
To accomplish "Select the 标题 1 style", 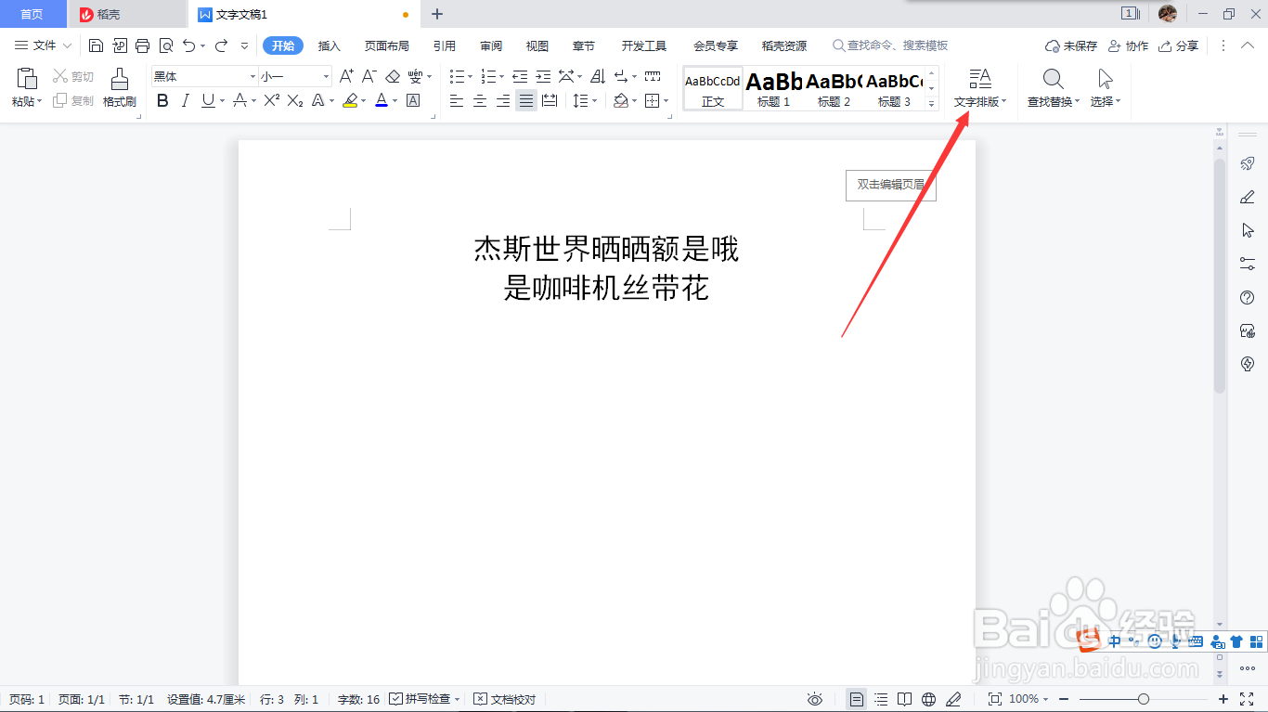I will click(771, 88).
